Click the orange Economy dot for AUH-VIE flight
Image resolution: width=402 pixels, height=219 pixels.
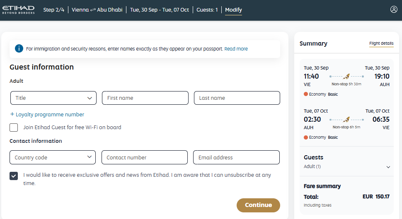pyautogui.click(x=305, y=137)
